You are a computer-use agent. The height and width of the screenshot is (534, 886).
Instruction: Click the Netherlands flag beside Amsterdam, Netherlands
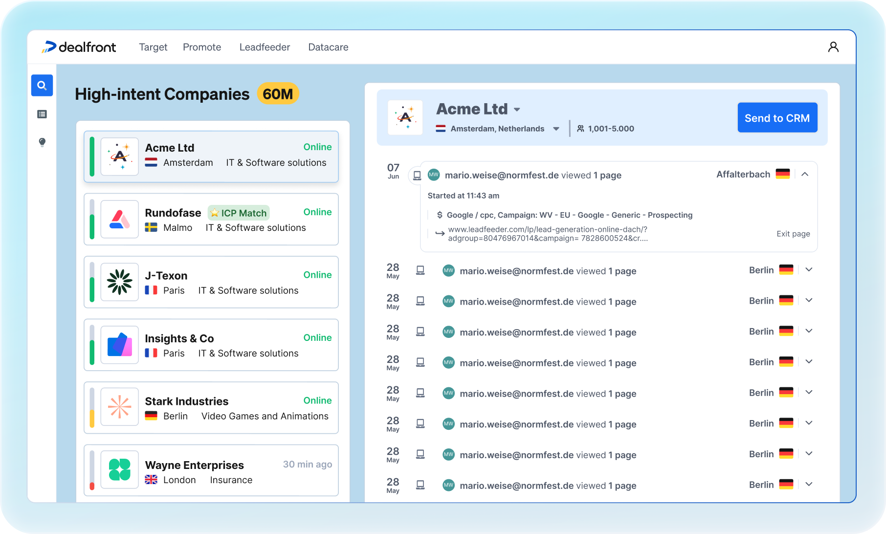tap(441, 129)
